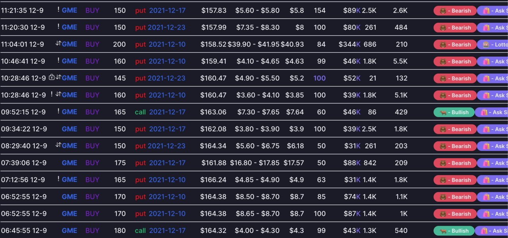Viewport: 508px width, 238px height.
Task: Click the red put label in the 07:39:06 row
Action: [140, 163]
